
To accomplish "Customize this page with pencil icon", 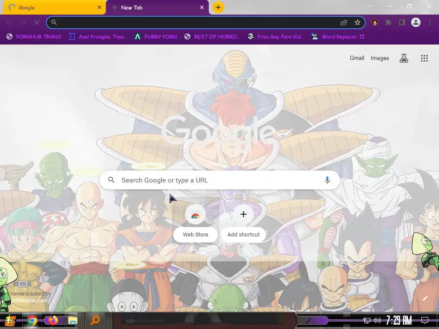I will click(x=425, y=298).
